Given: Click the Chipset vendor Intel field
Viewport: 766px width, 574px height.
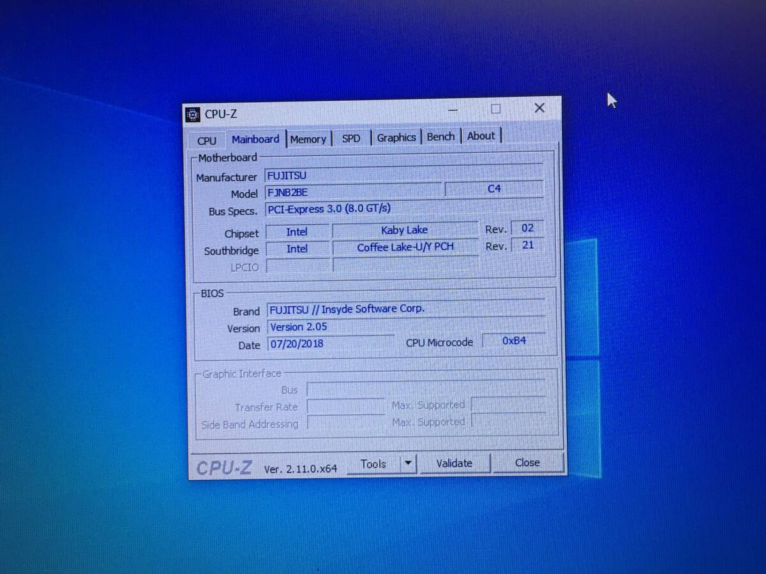Looking at the screenshot, I should click(x=297, y=232).
